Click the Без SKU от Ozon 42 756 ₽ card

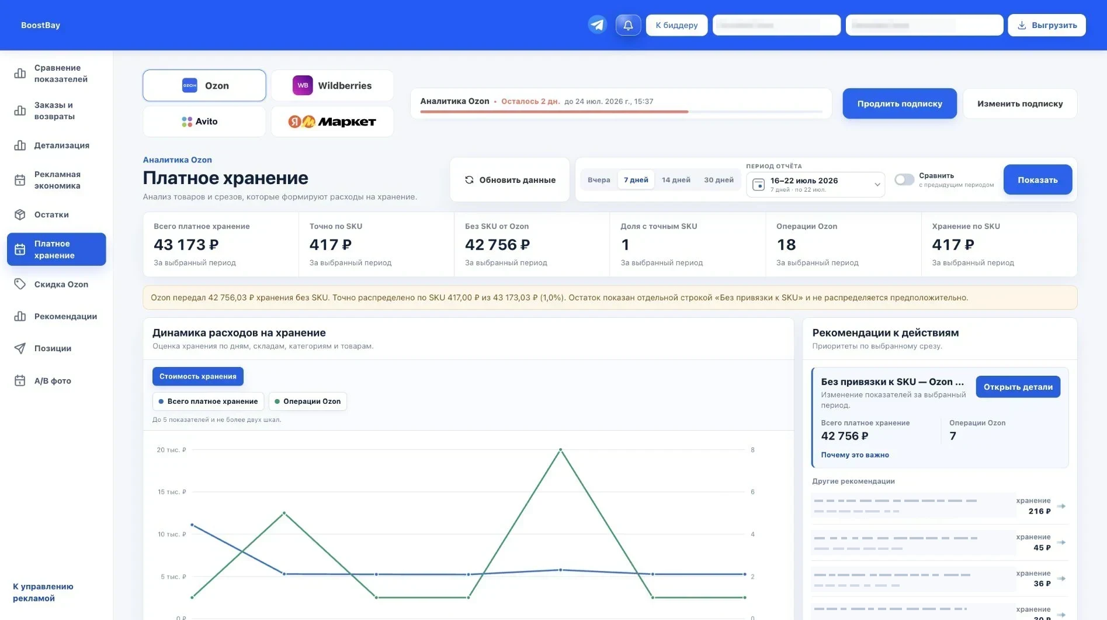pos(532,244)
